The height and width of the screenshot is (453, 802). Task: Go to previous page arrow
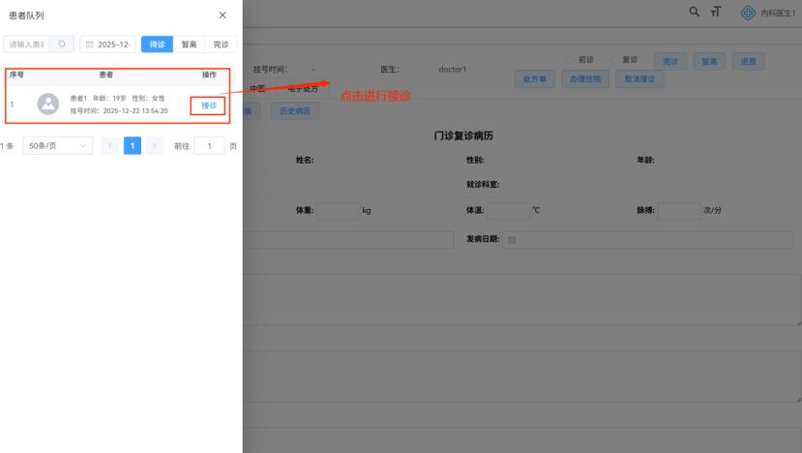110,146
